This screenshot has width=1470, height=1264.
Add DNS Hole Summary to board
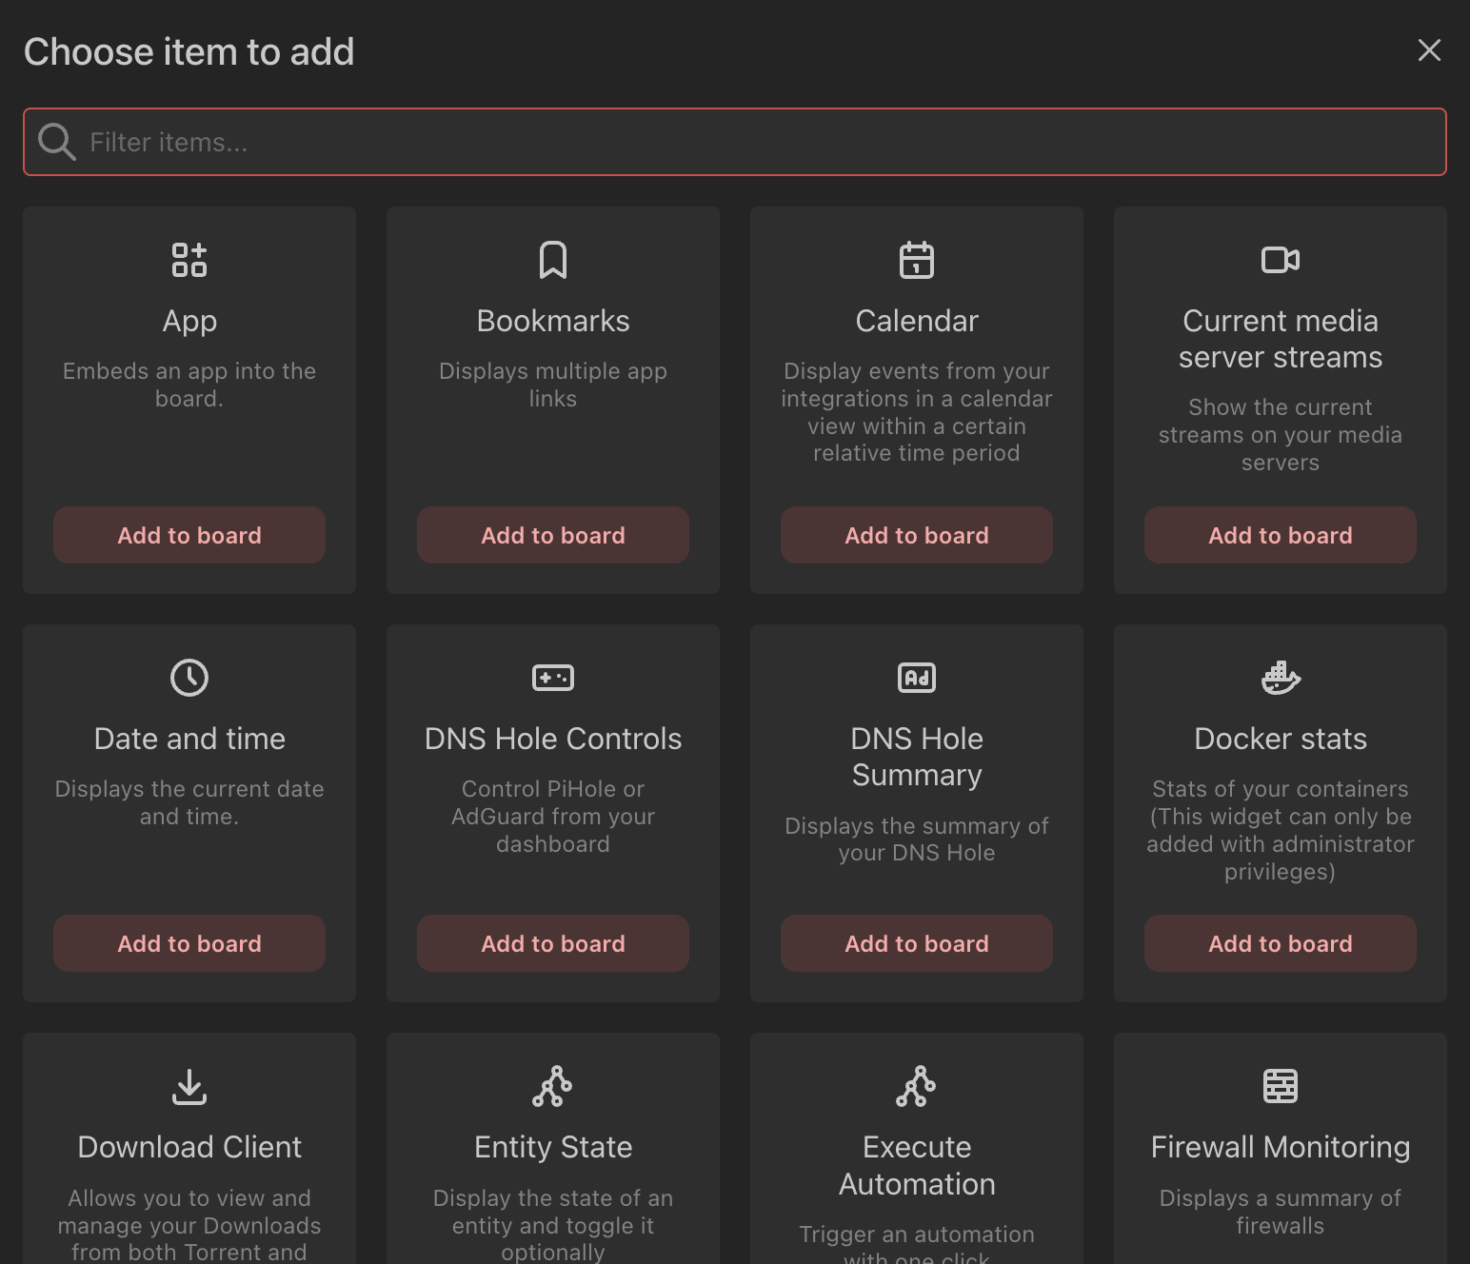[916, 943]
